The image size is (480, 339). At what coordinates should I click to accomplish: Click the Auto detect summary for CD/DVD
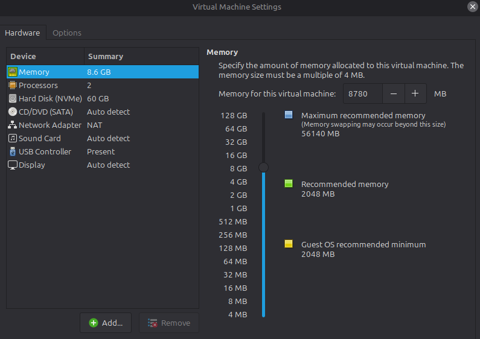click(108, 112)
